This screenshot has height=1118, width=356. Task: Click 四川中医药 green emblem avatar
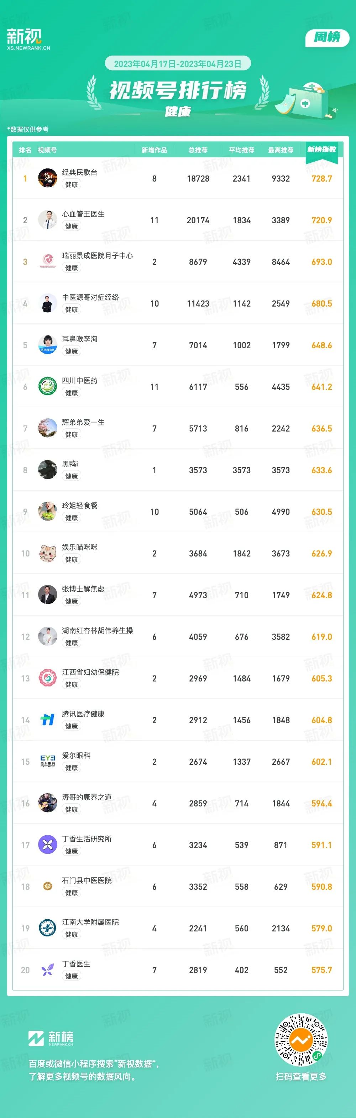point(48,386)
